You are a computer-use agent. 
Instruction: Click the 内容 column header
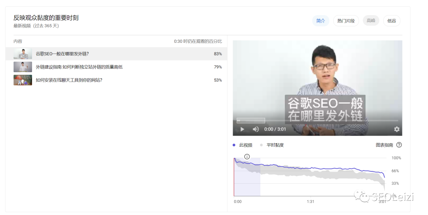(x=18, y=41)
